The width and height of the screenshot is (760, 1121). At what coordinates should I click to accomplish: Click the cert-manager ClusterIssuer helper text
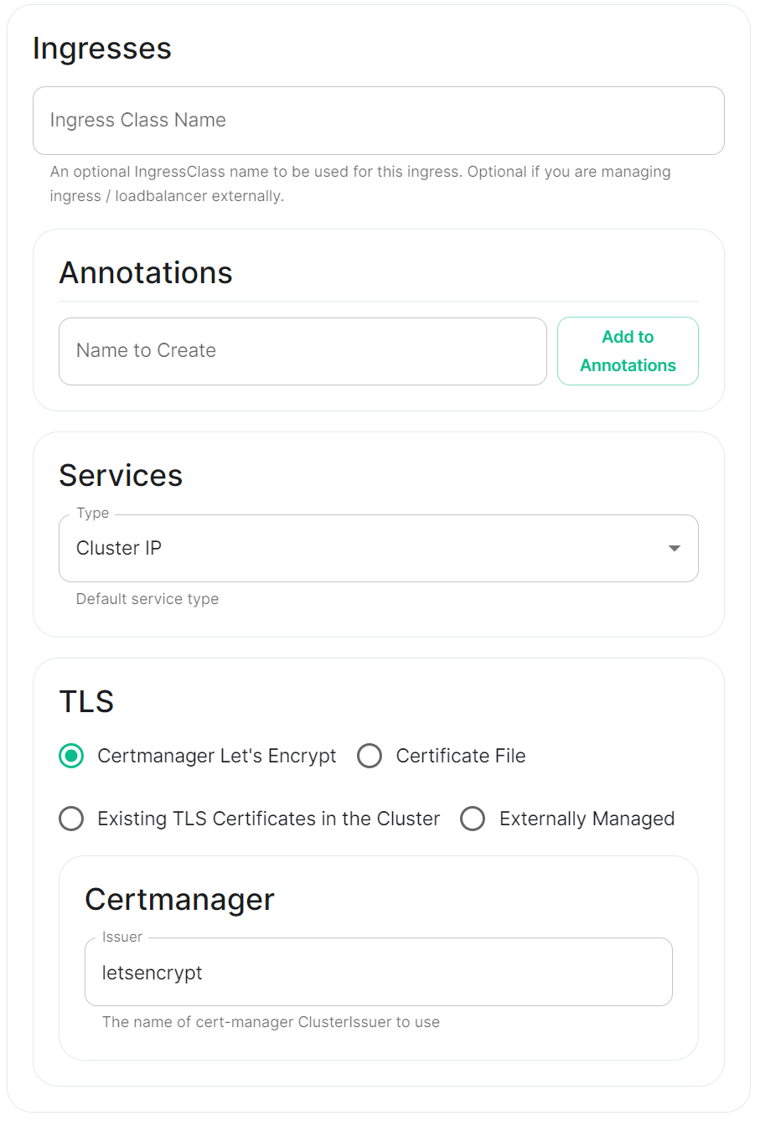271,1022
